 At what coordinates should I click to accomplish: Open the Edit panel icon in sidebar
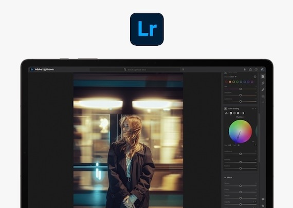(x=263, y=77)
